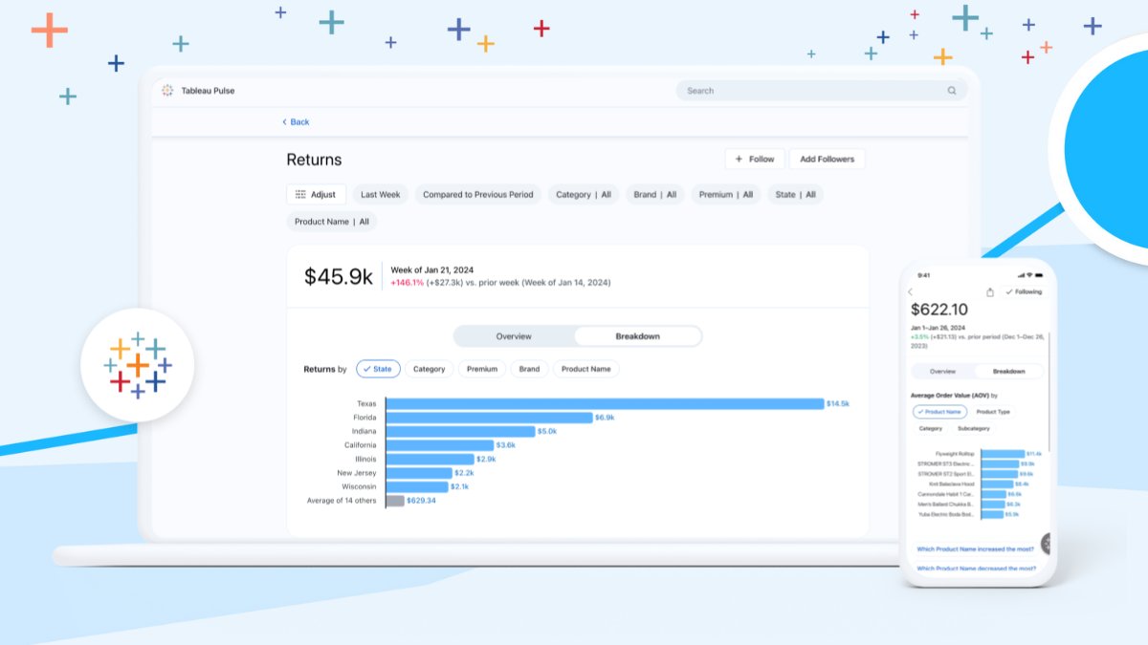
Task: Select the Brand breakdown chip
Action: (529, 369)
